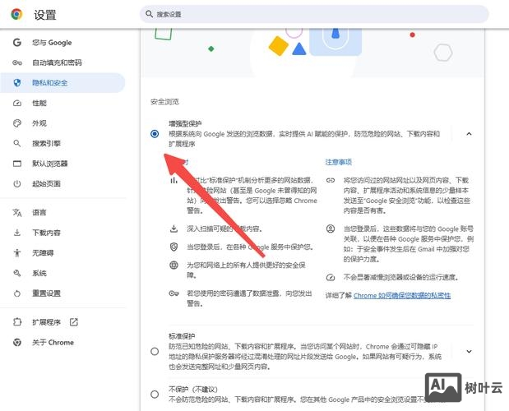This screenshot has height=411, width=509.
Task: Click the 标准保护 title text
Action: 182,336
